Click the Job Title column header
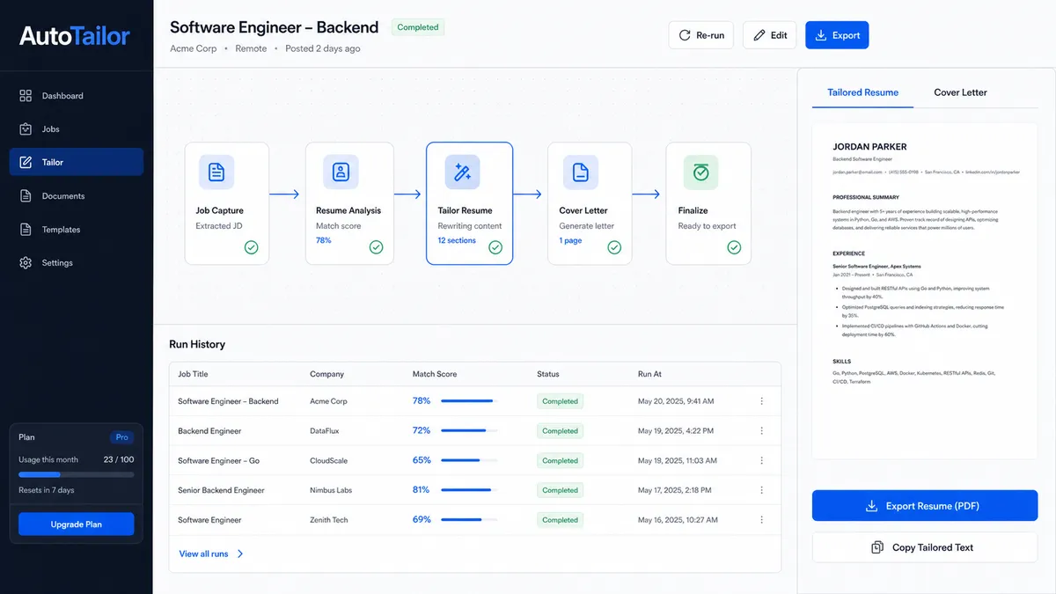Screen dimensions: 1056x594 (193, 374)
